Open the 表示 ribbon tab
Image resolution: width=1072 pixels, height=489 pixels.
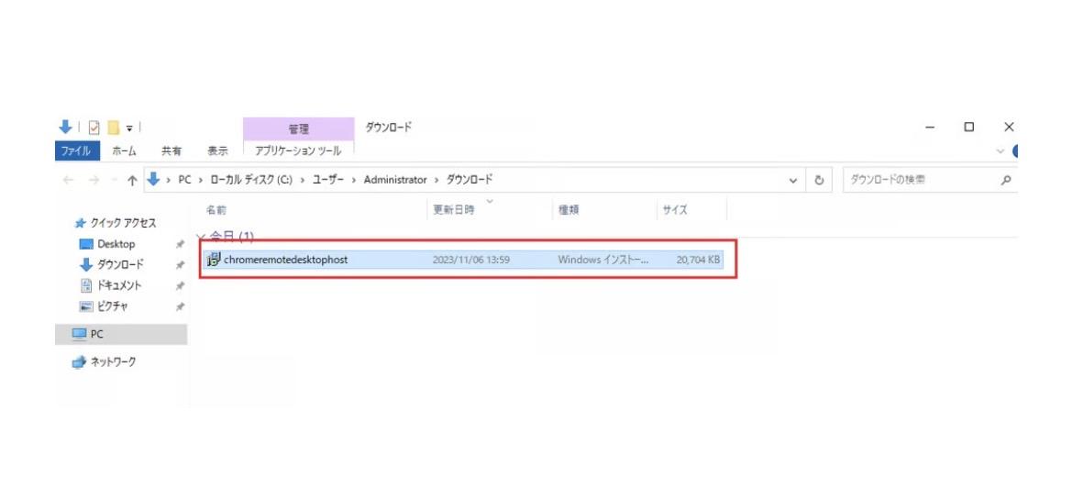point(217,151)
